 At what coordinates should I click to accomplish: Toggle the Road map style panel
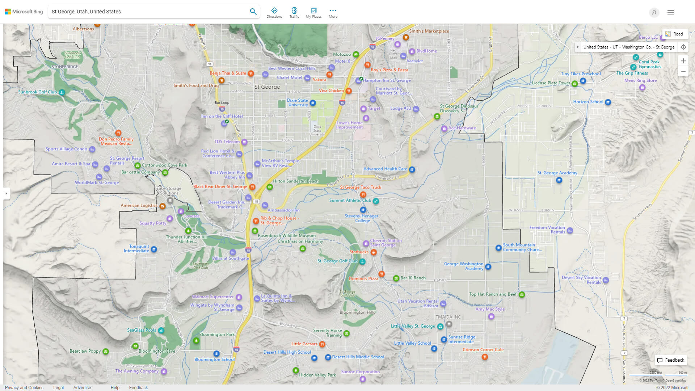point(675,34)
